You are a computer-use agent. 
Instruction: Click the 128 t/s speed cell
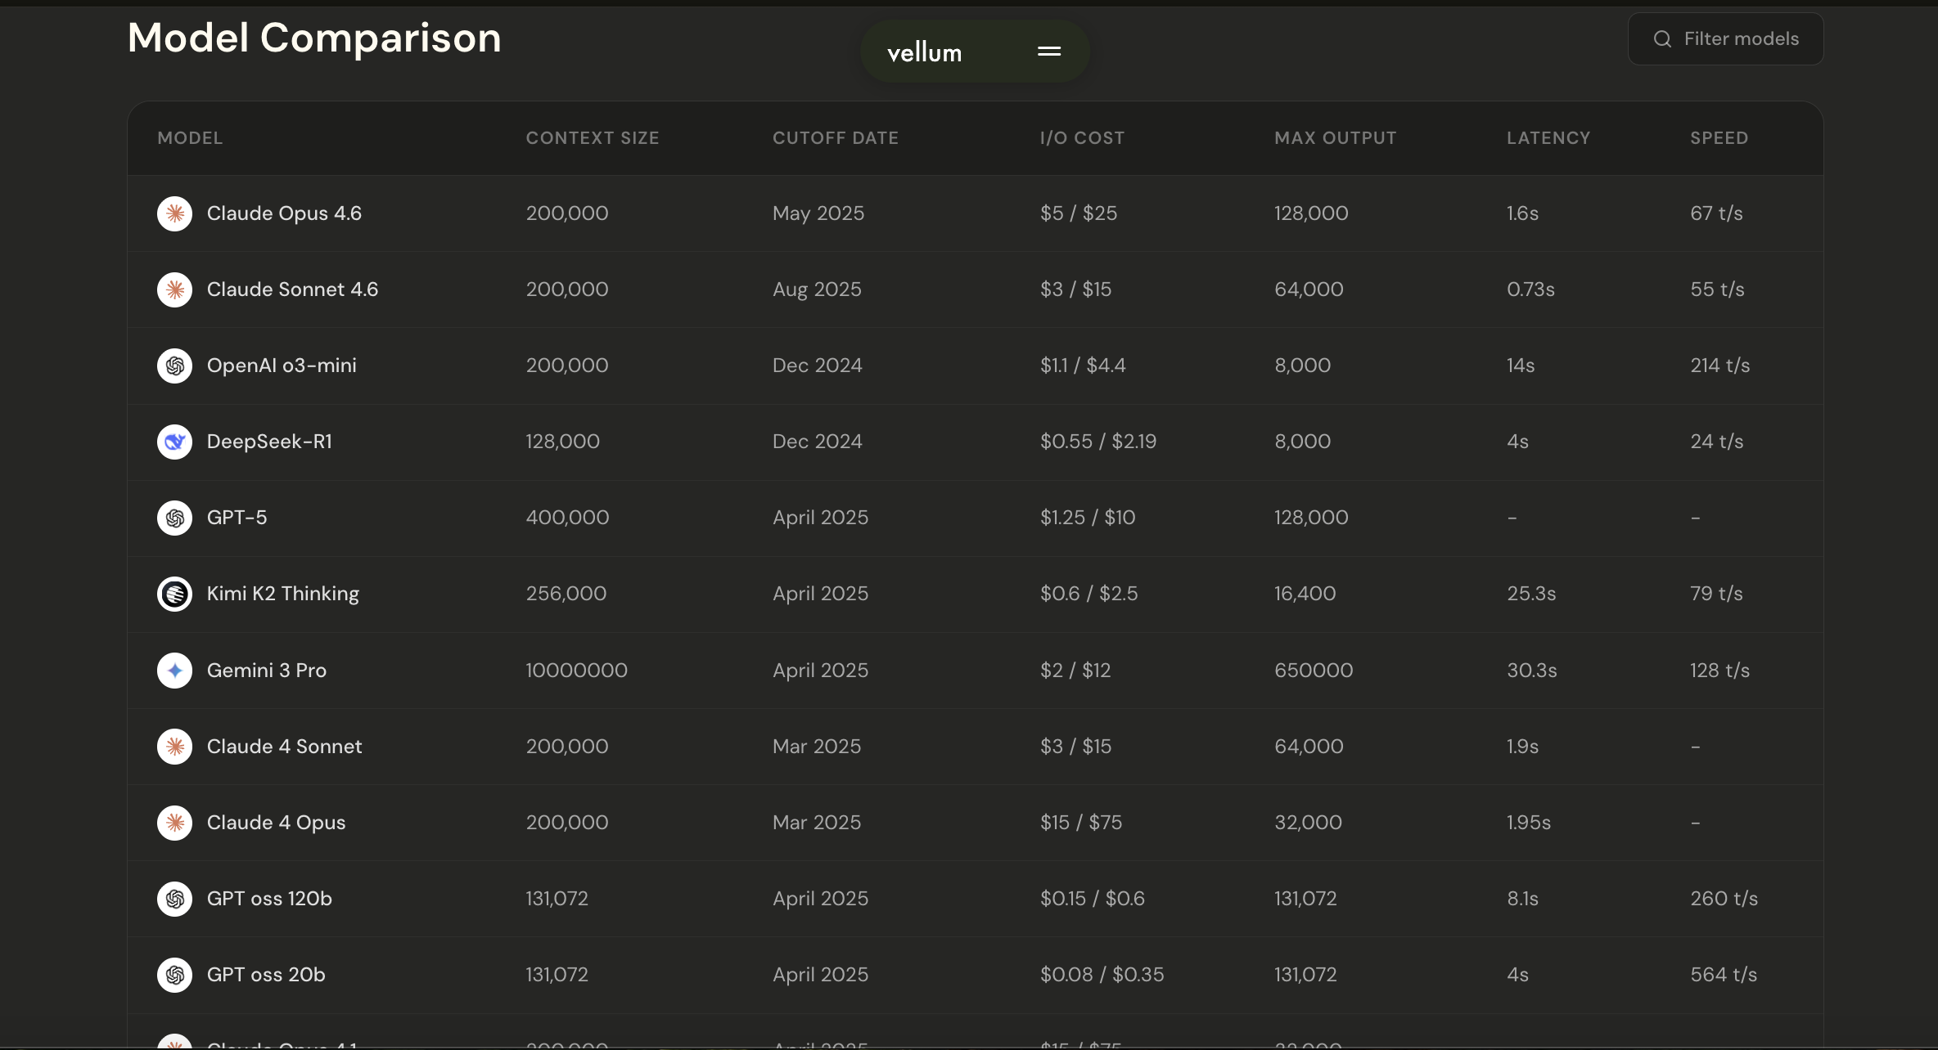coord(1719,671)
